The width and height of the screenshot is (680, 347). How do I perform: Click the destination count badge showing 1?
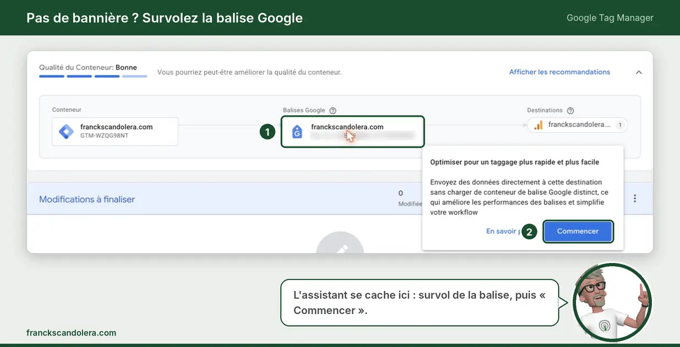[619, 125]
